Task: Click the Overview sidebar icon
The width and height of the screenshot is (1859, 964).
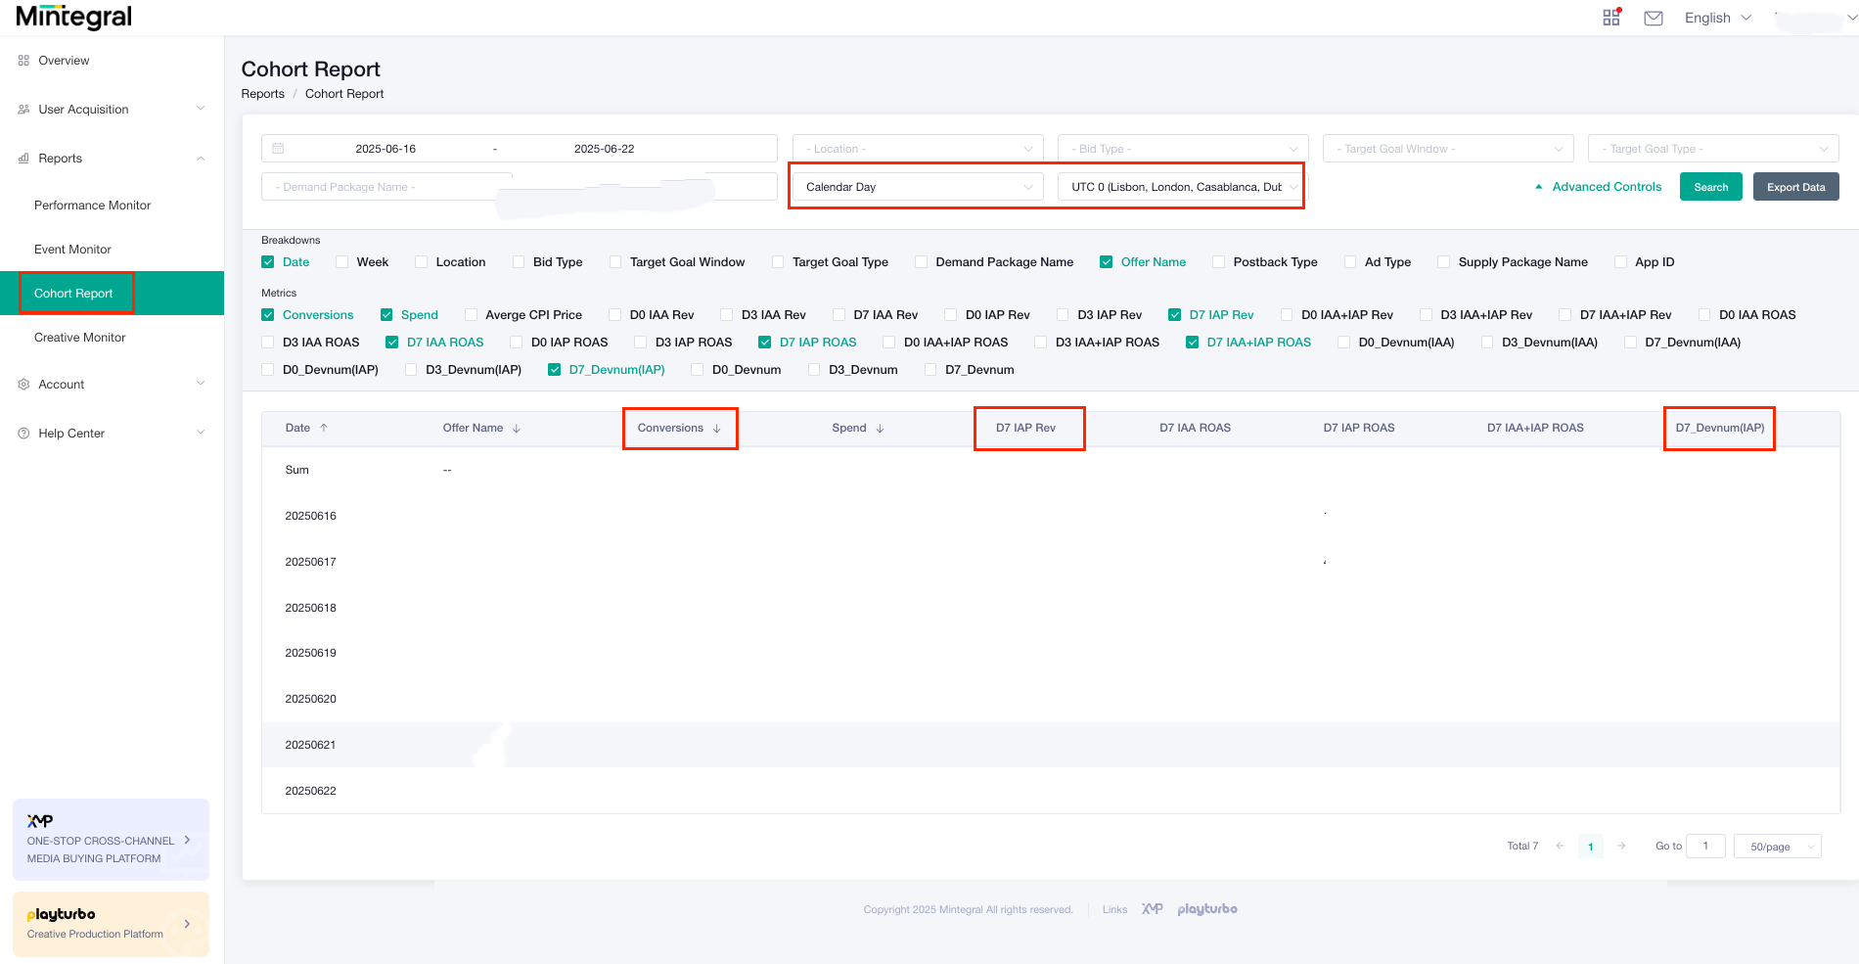Action: tap(23, 60)
